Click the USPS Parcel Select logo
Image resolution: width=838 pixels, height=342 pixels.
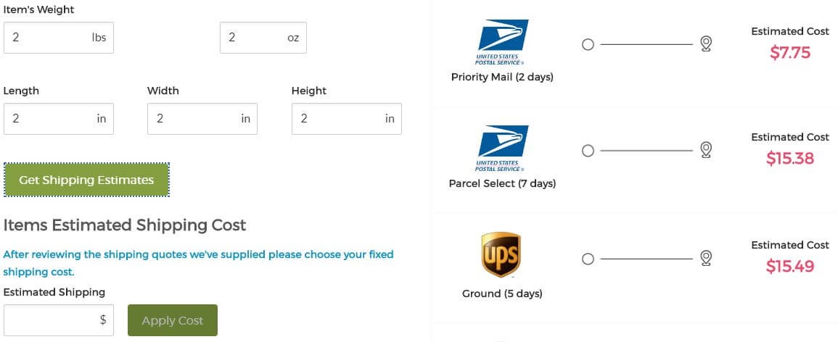502,149
